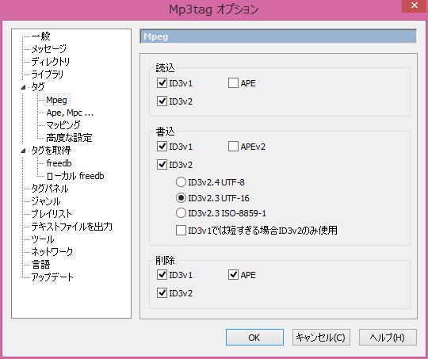Open the freedb settings page
This screenshot has height=359, width=428.
59,163
